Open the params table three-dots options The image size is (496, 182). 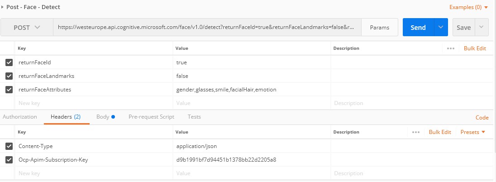(x=450, y=48)
